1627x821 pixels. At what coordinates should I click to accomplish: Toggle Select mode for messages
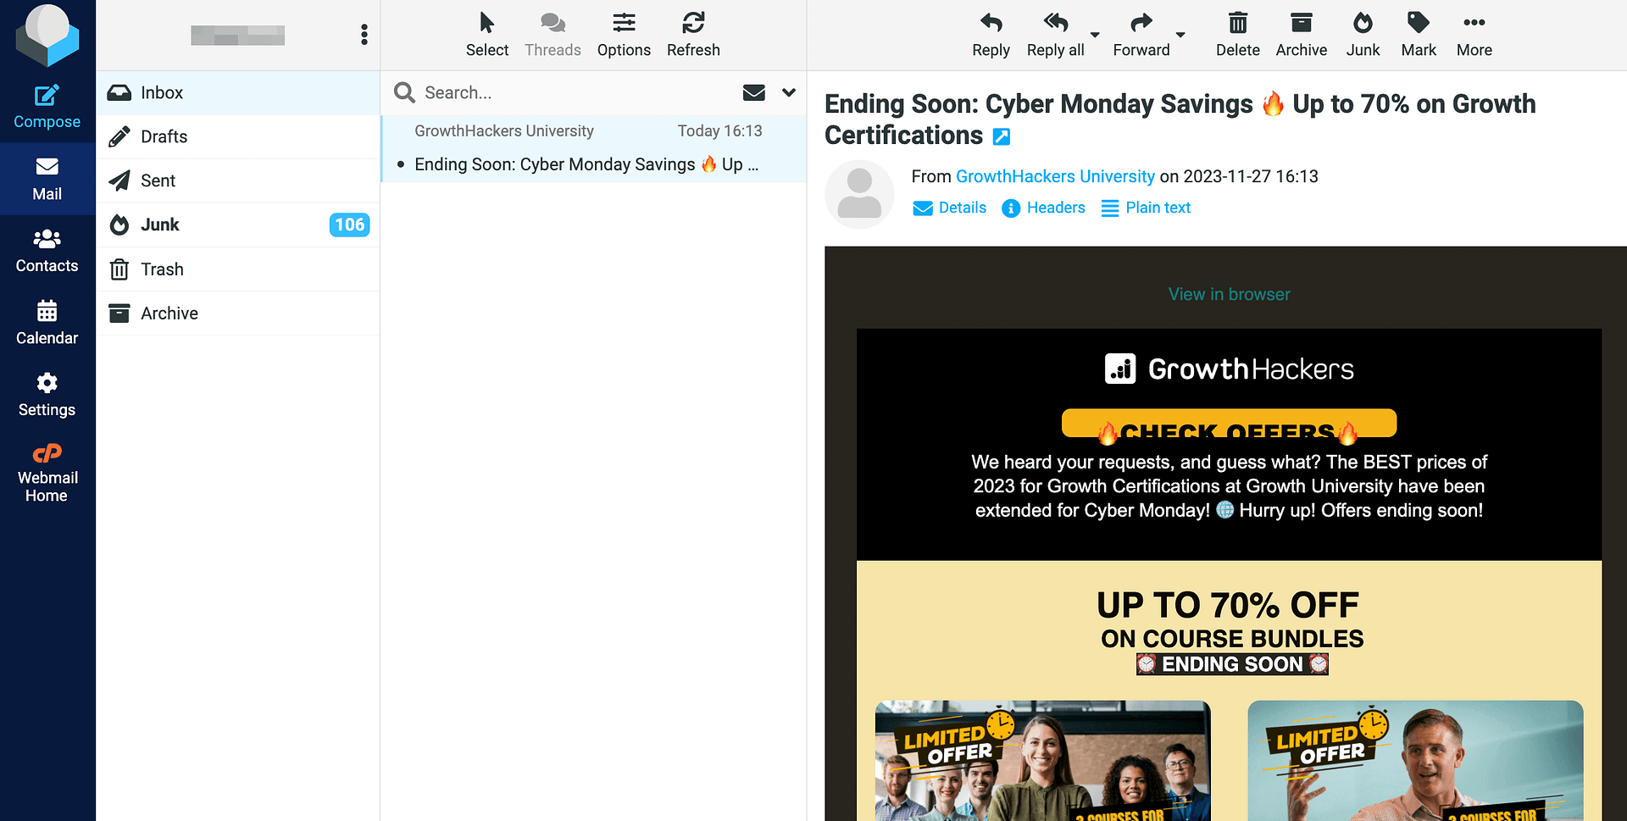pos(486,36)
